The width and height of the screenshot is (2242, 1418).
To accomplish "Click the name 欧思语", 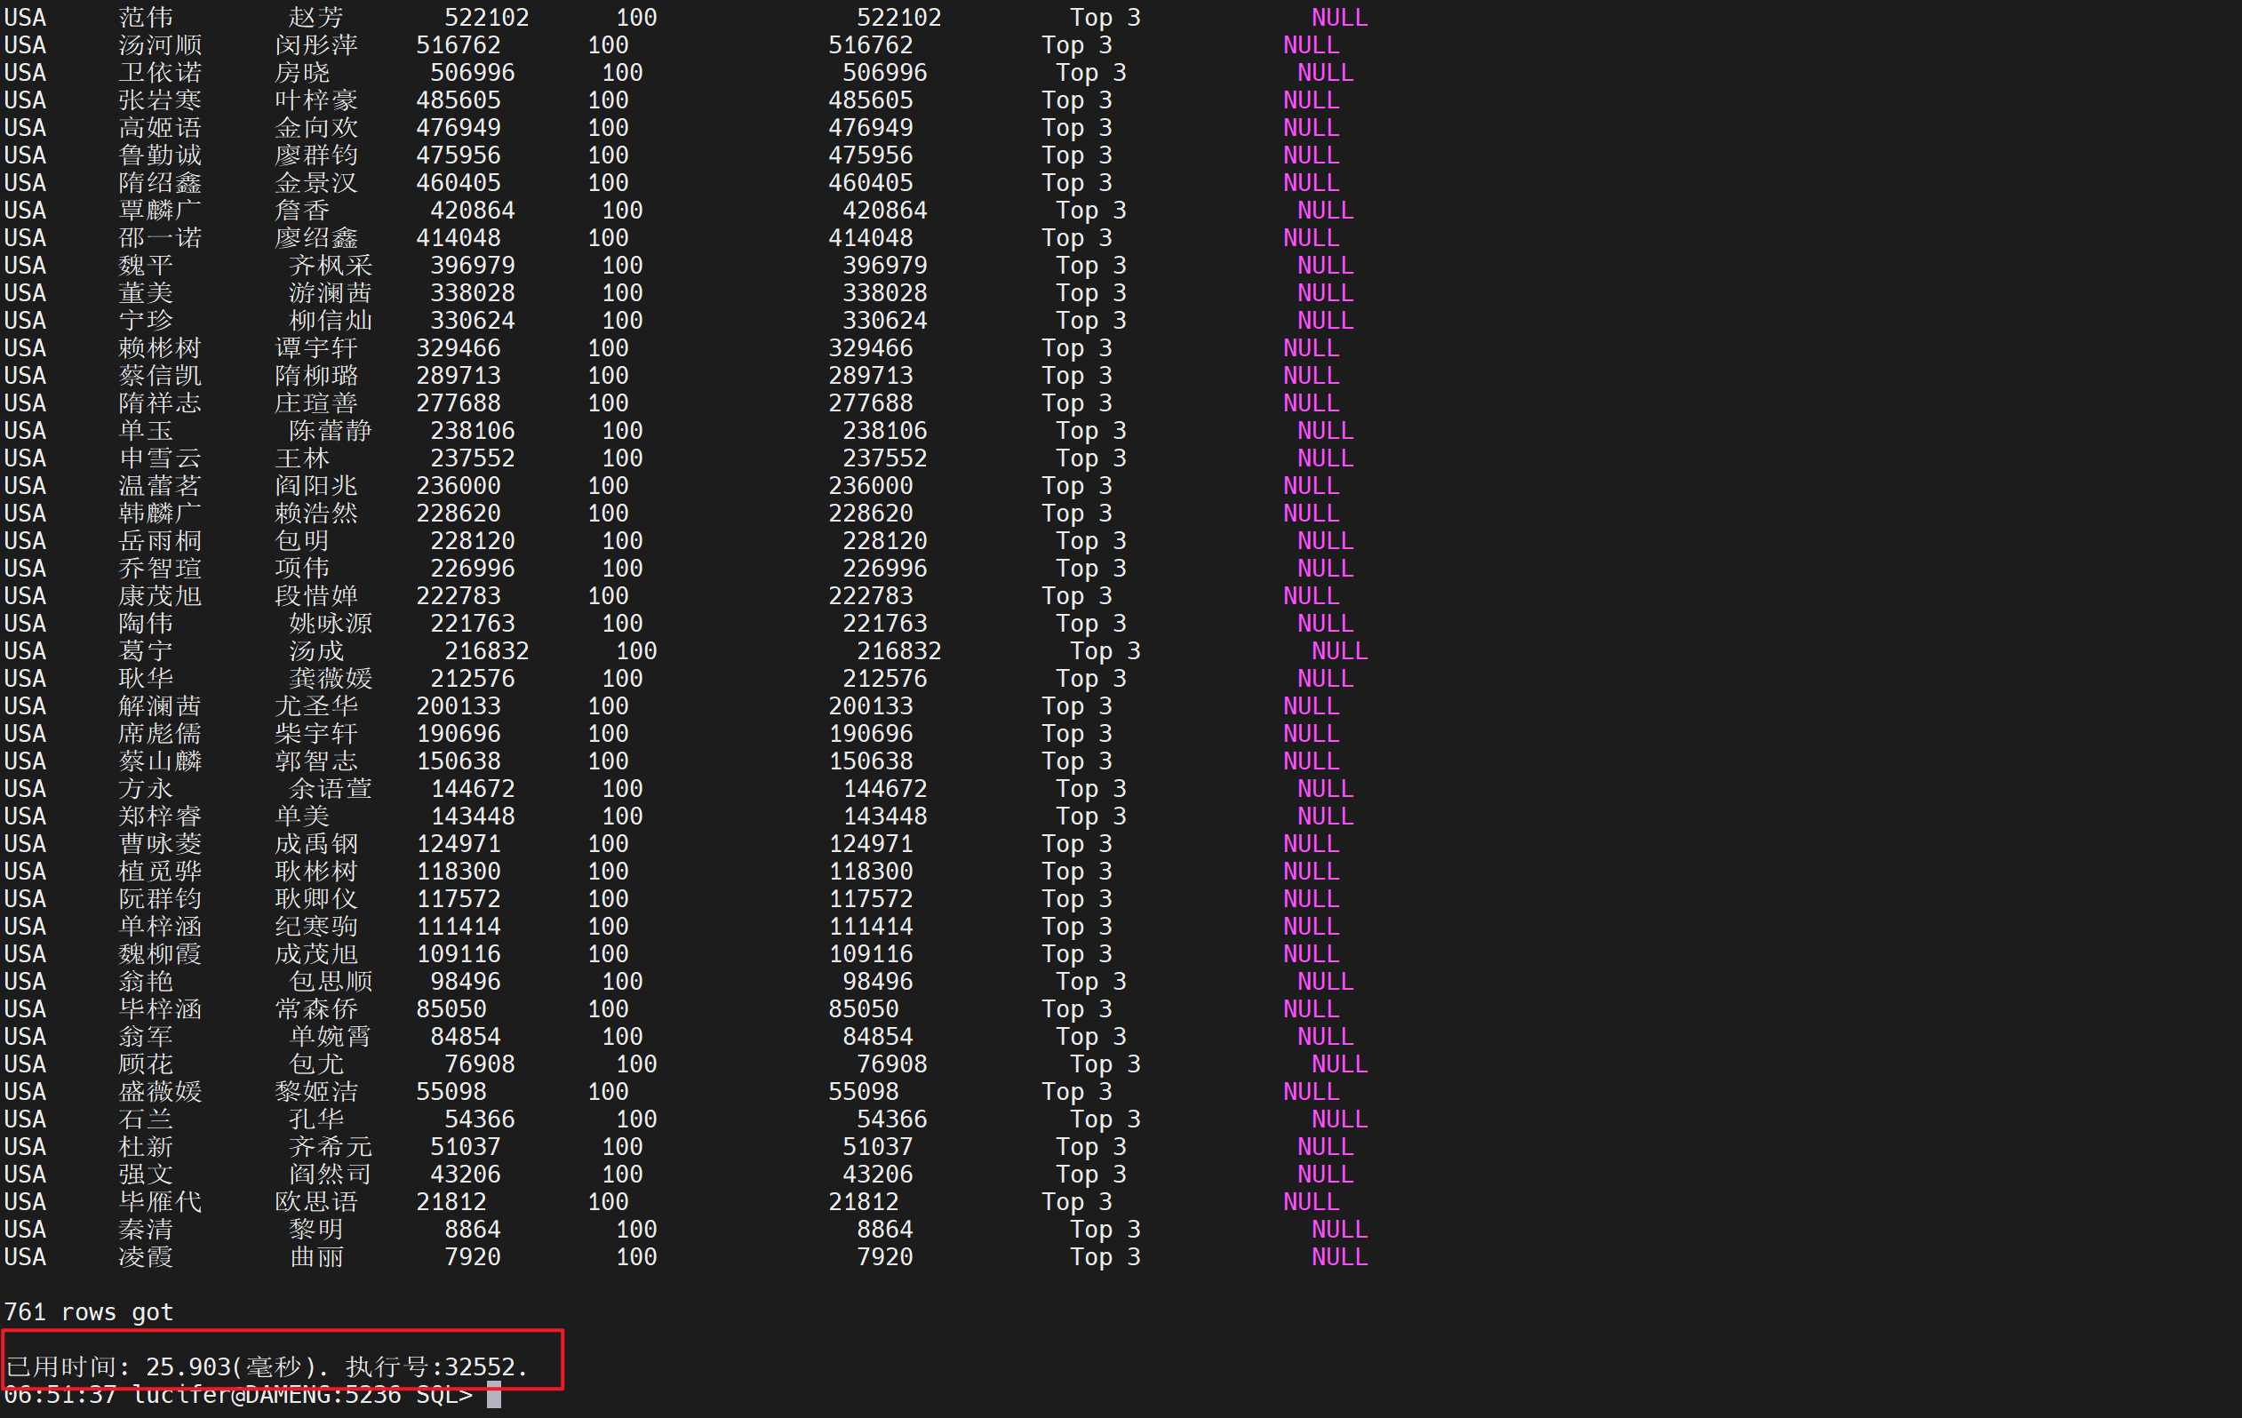I will pyautogui.click(x=315, y=1202).
